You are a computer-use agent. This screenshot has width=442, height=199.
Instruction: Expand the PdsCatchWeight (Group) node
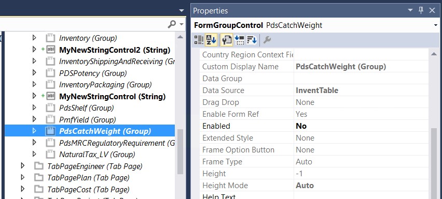[34, 131]
